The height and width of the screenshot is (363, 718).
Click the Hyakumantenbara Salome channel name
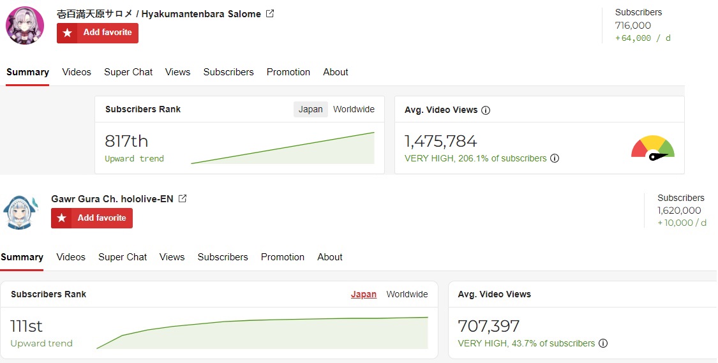(159, 14)
